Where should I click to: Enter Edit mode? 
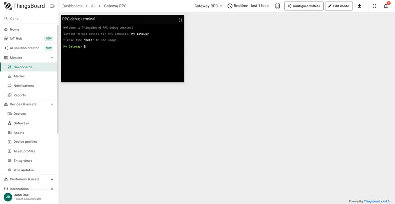(x=339, y=6)
